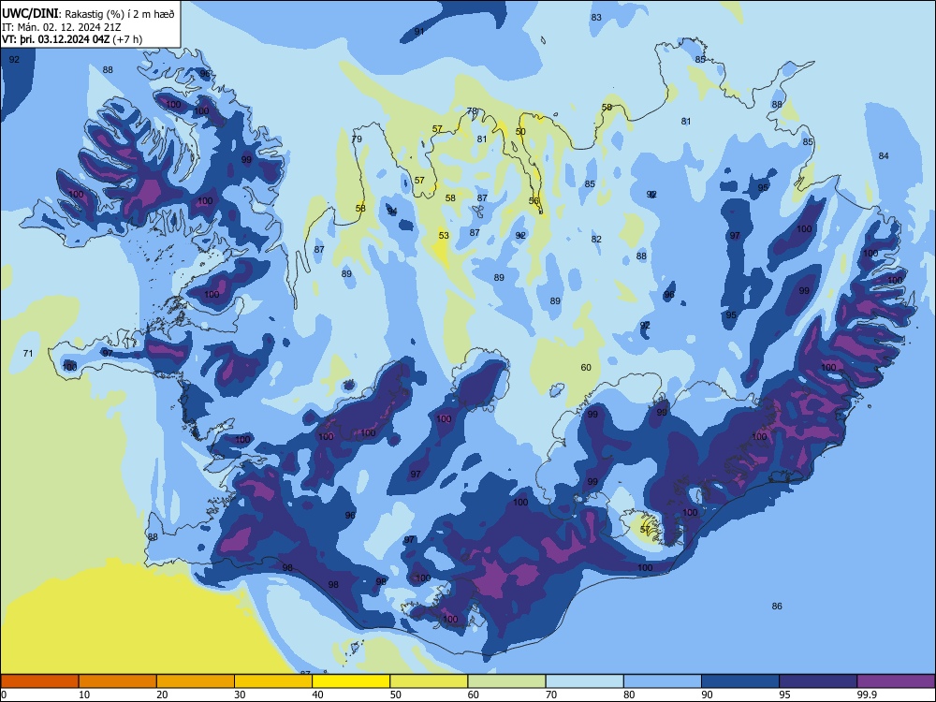Click the humidity value 82 in the north interior

coord(596,239)
